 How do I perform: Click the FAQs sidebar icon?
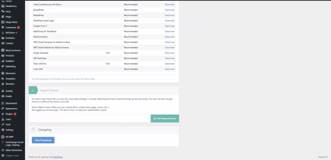tap(3, 11)
